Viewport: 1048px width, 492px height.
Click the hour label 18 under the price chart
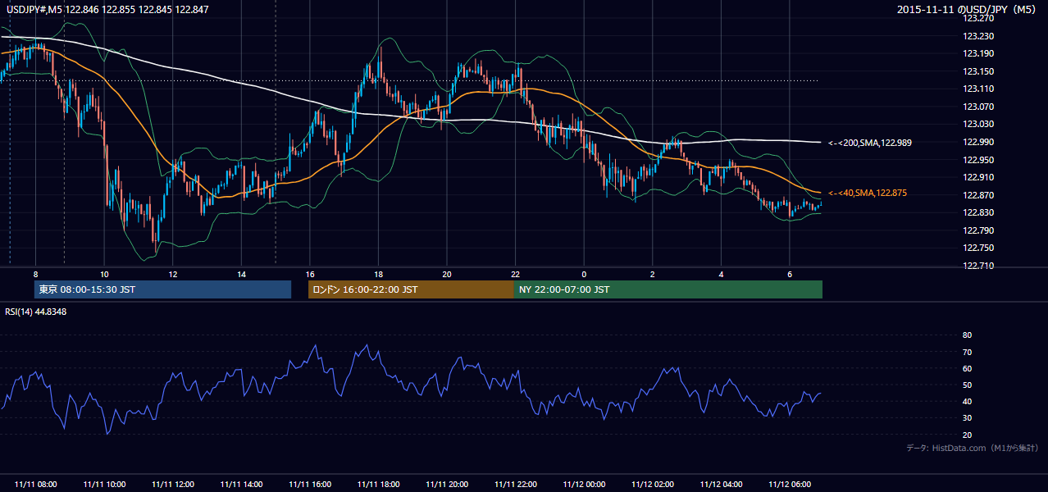378,274
